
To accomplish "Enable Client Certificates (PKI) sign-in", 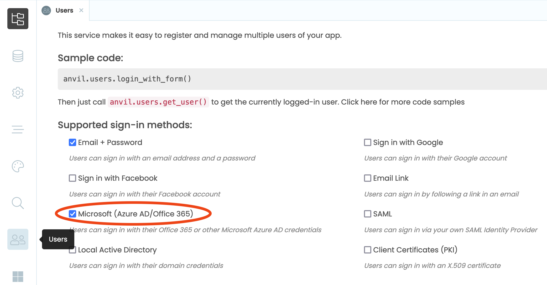I will click(x=367, y=250).
